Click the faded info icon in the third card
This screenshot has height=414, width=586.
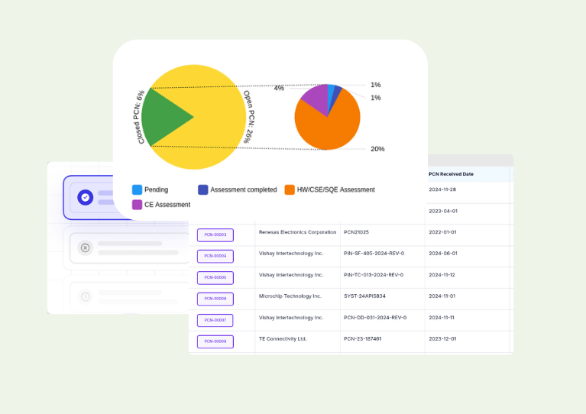point(86,296)
